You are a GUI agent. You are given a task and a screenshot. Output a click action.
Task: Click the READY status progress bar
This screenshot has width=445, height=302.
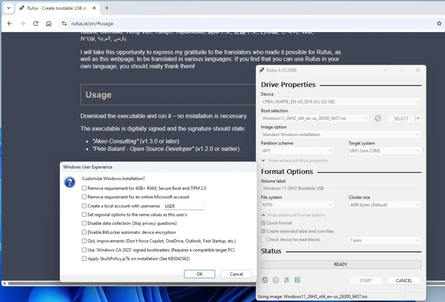(341, 265)
